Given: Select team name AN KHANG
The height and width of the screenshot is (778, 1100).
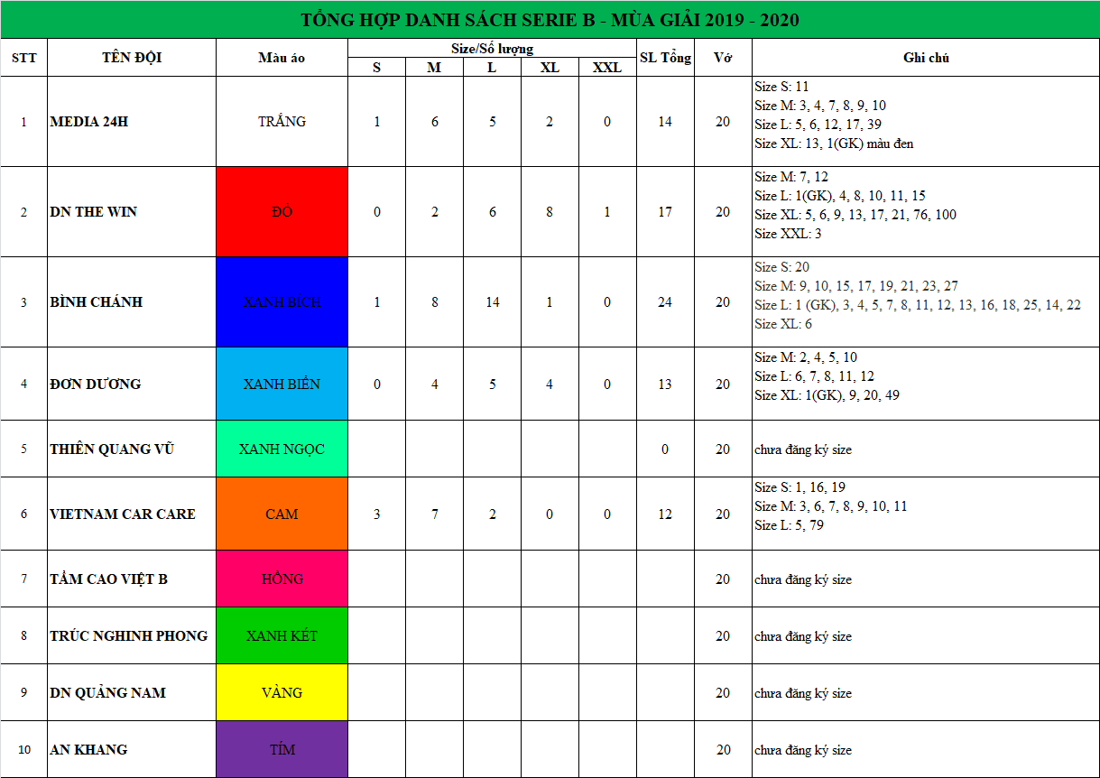Looking at the screenshot, I should tap(88, 750).
